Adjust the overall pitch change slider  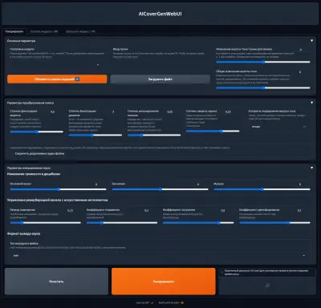(x=263, y=87)
